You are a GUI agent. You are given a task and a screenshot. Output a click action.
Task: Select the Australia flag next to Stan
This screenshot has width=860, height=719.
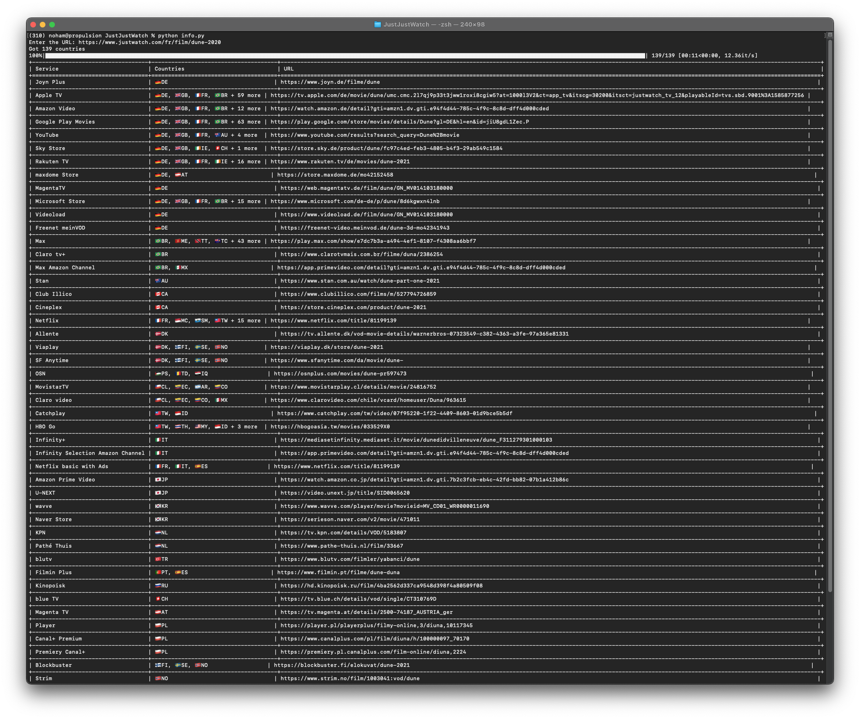(x=158, y=281)
